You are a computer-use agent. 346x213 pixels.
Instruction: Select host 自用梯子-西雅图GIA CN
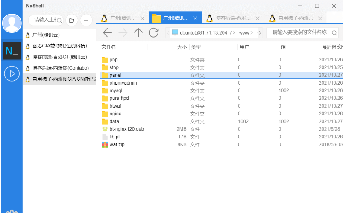point(59,79)
